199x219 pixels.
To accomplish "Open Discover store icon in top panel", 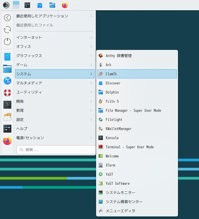I will (40, 5).
